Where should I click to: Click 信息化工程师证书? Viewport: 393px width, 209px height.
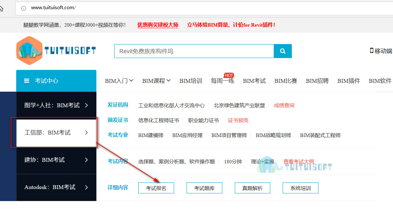pos(159,120)
